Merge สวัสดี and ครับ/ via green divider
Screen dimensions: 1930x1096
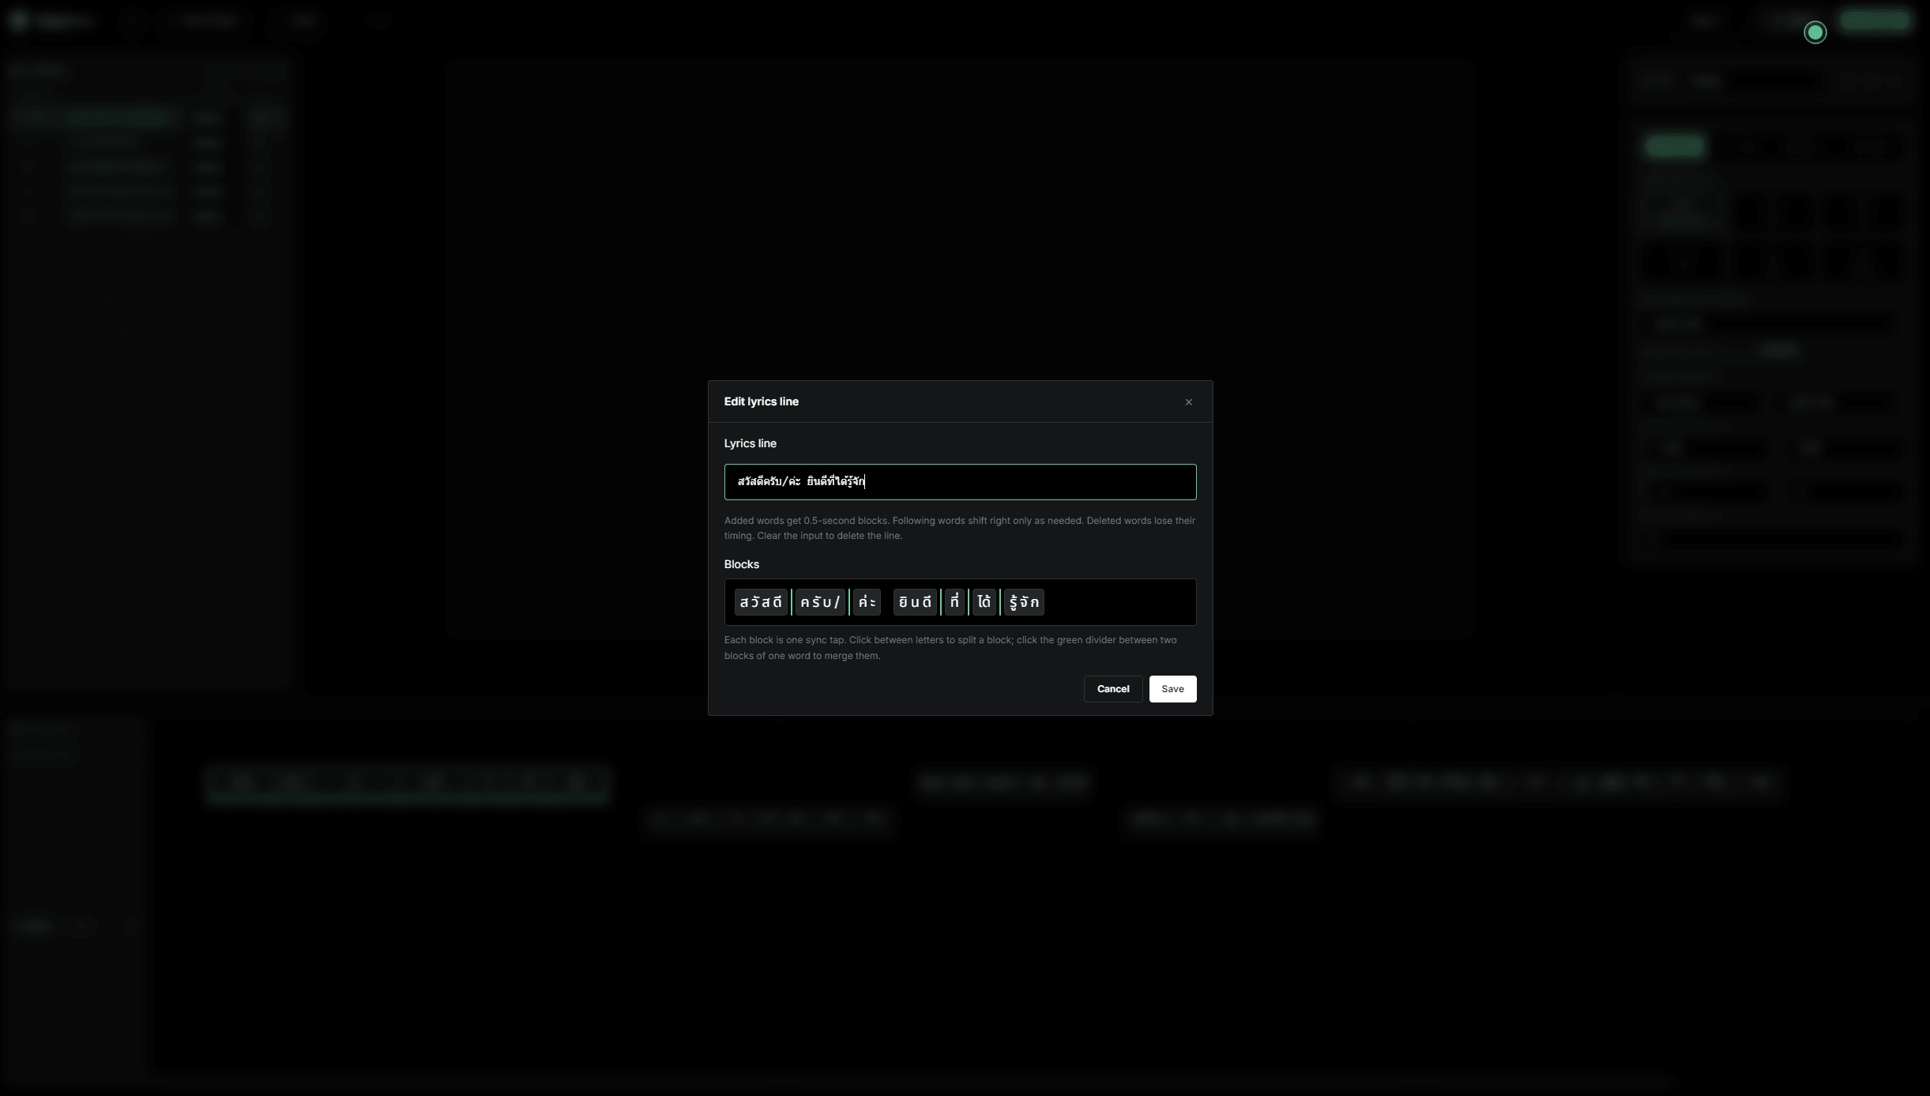coord(792,602)
